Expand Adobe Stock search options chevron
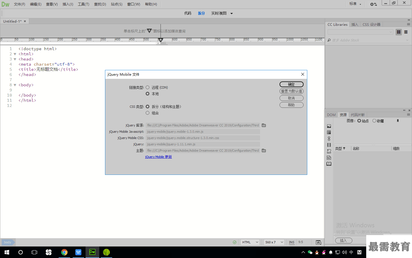This screenshot has height=258, width=412. point(407,40)
